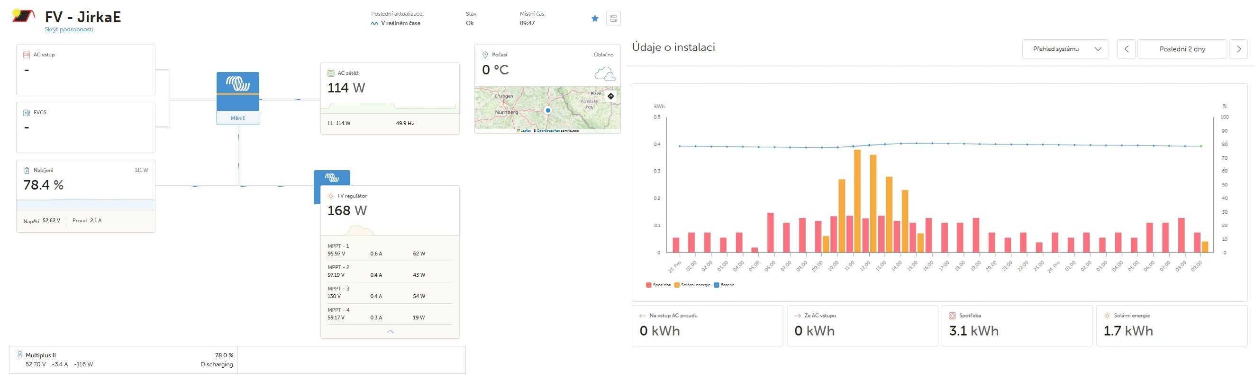Click the AC zátěž load icon
Screen dimensions: 1255x381
tap(331, 73)
